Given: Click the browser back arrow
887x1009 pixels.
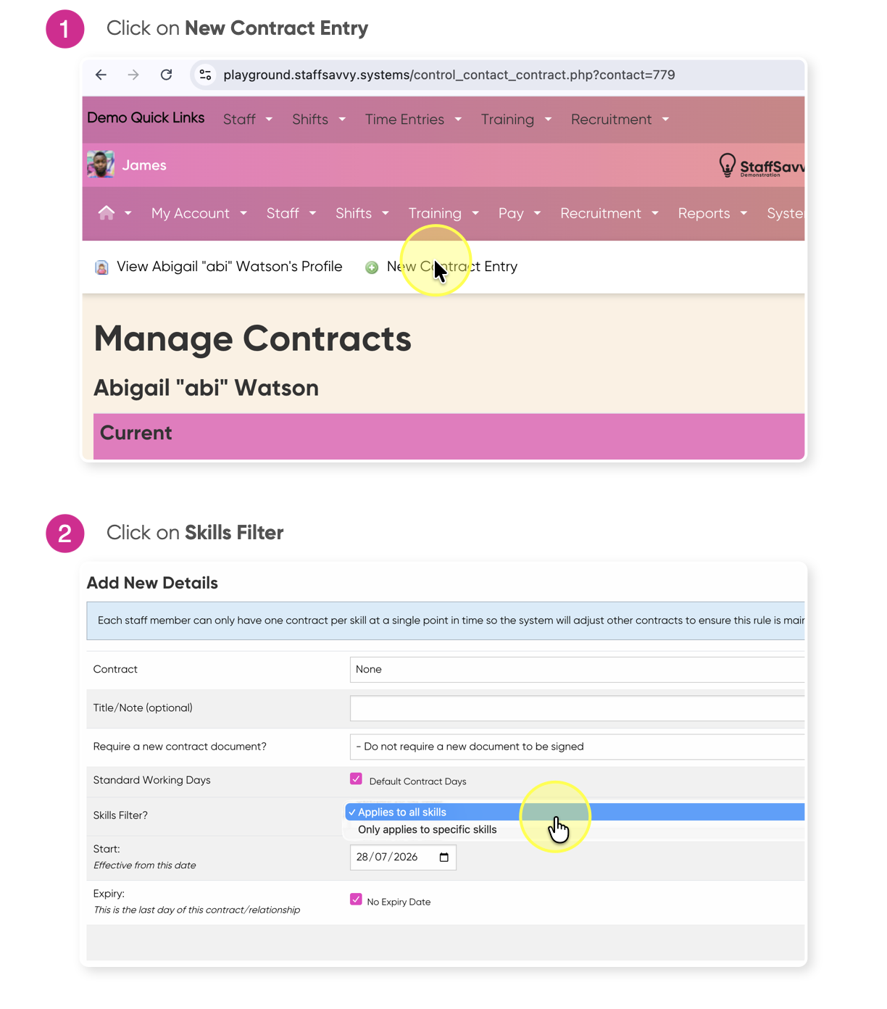Looking at the screenshot, I should click(x=101, y=75).
